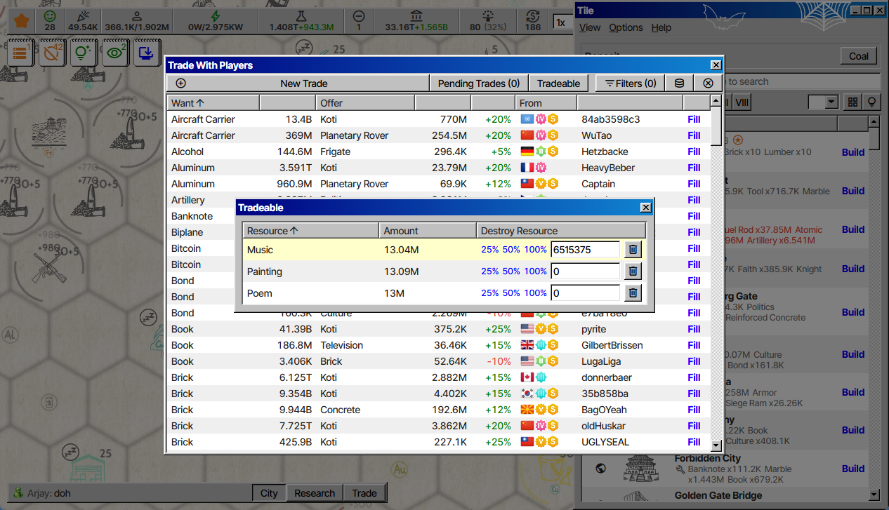889x510 pixels.
Task: Click the 50% link for Painting
Action: 511,271
